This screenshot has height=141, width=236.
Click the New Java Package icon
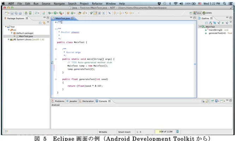[68, 13]
